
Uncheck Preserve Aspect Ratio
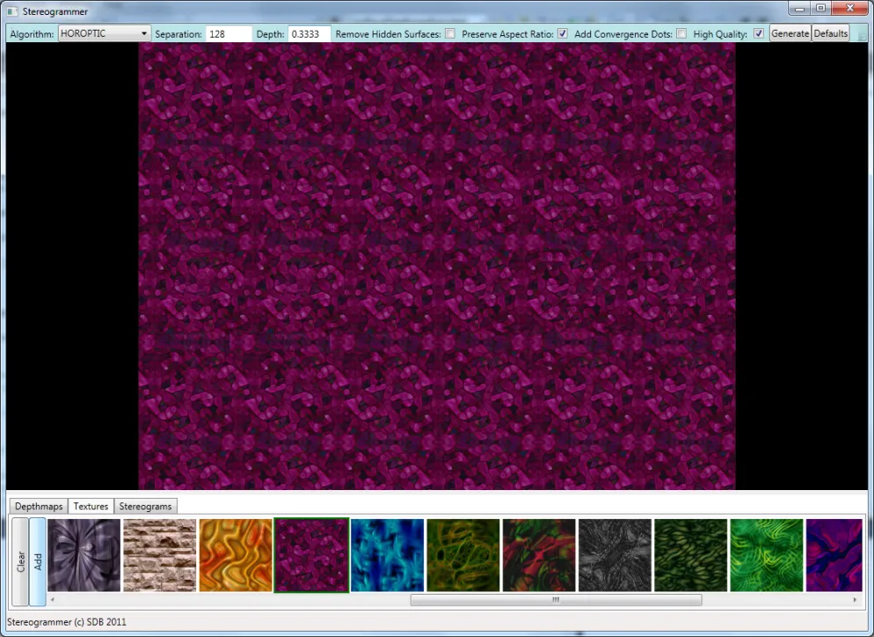[563, 33]
